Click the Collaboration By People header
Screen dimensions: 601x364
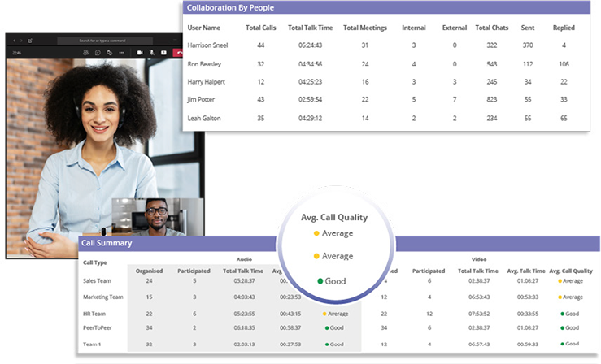coord(230,7)
